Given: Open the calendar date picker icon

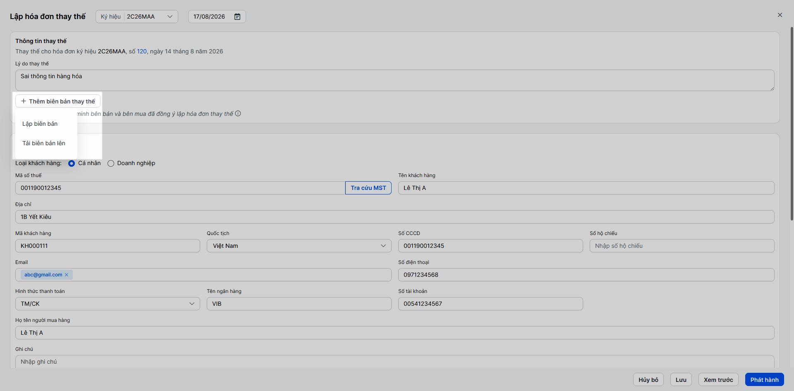Looking at the screenshot, I should click(237, 17).
